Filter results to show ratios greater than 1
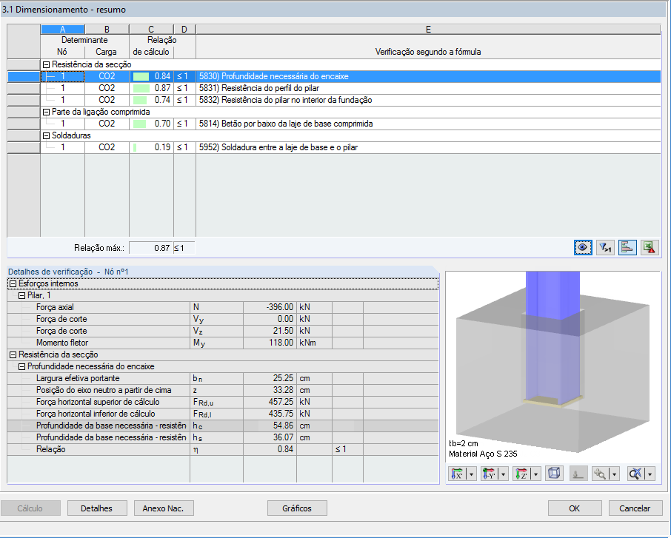 [604, 247]
